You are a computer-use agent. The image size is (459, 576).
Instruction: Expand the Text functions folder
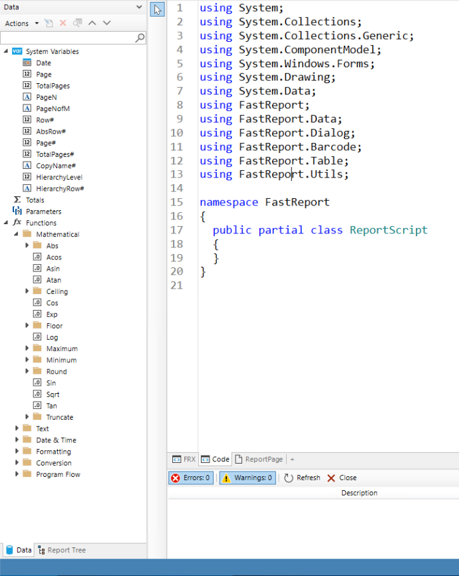coord(17,428)
